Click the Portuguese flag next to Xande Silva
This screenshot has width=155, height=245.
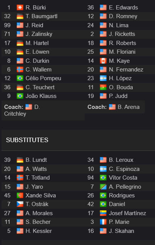[x=20, y=195]
